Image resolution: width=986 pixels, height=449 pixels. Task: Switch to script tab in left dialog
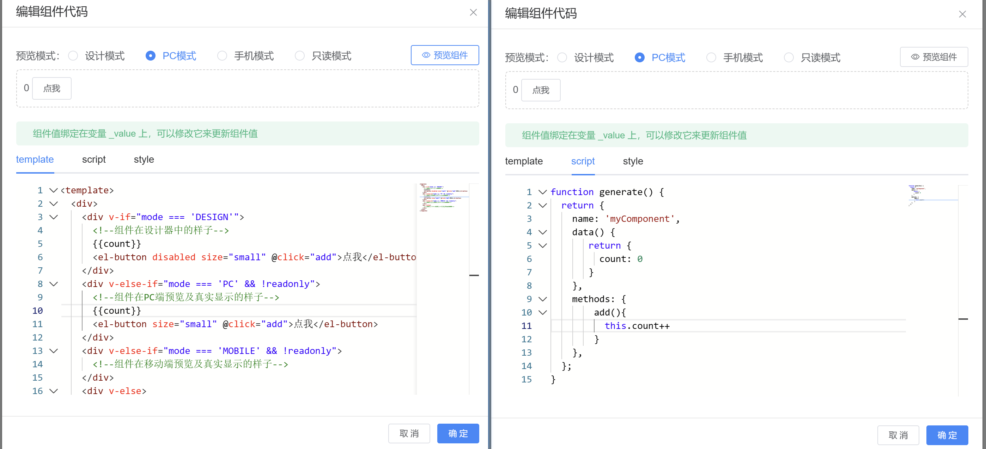coord(94,159)
